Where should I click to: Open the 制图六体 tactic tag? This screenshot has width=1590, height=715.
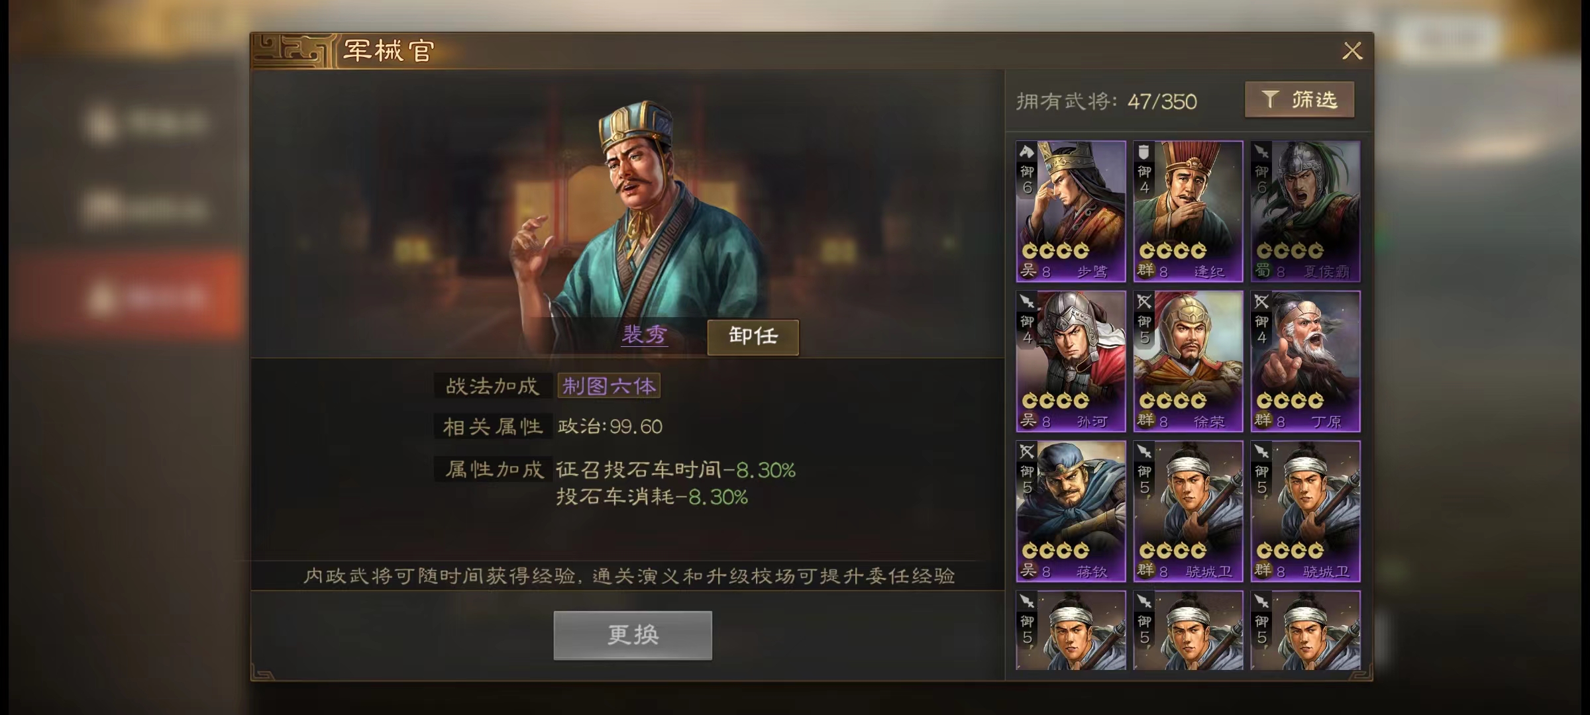pyautogui.click(x=609, y=386)
